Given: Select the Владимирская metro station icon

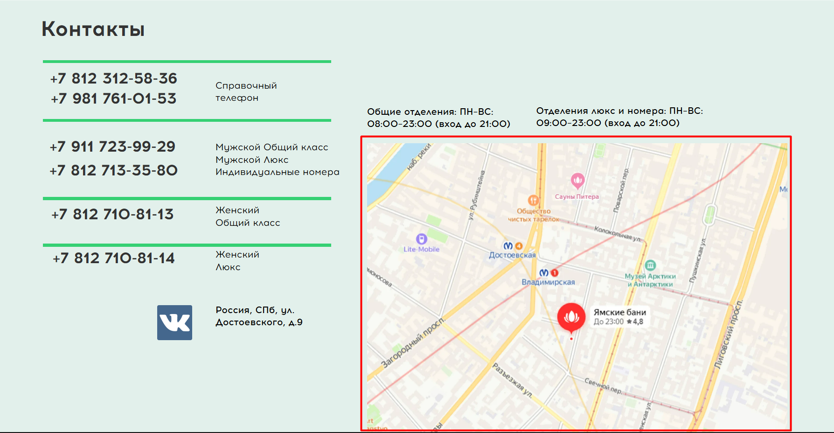Looking at the screenshot, I should (544, 273).
